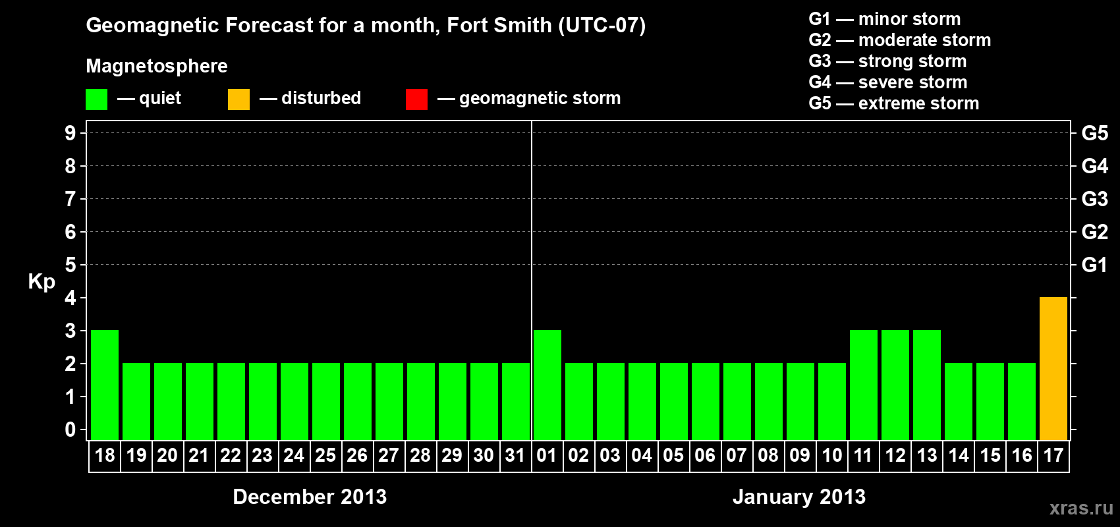Click the 'G5 — extreme storm' legend text
The height and width of the screenshot is (527, 1120).
tap(894, 103)
